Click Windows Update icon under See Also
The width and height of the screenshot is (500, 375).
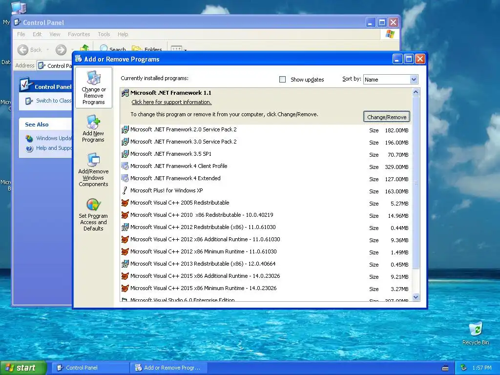[29, 138]
